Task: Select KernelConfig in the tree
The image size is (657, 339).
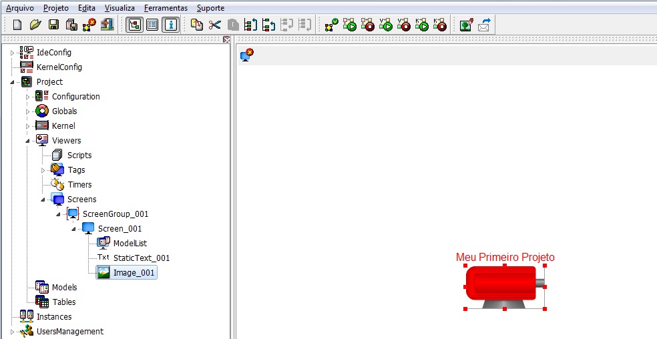Action: (x=59, y=67)
